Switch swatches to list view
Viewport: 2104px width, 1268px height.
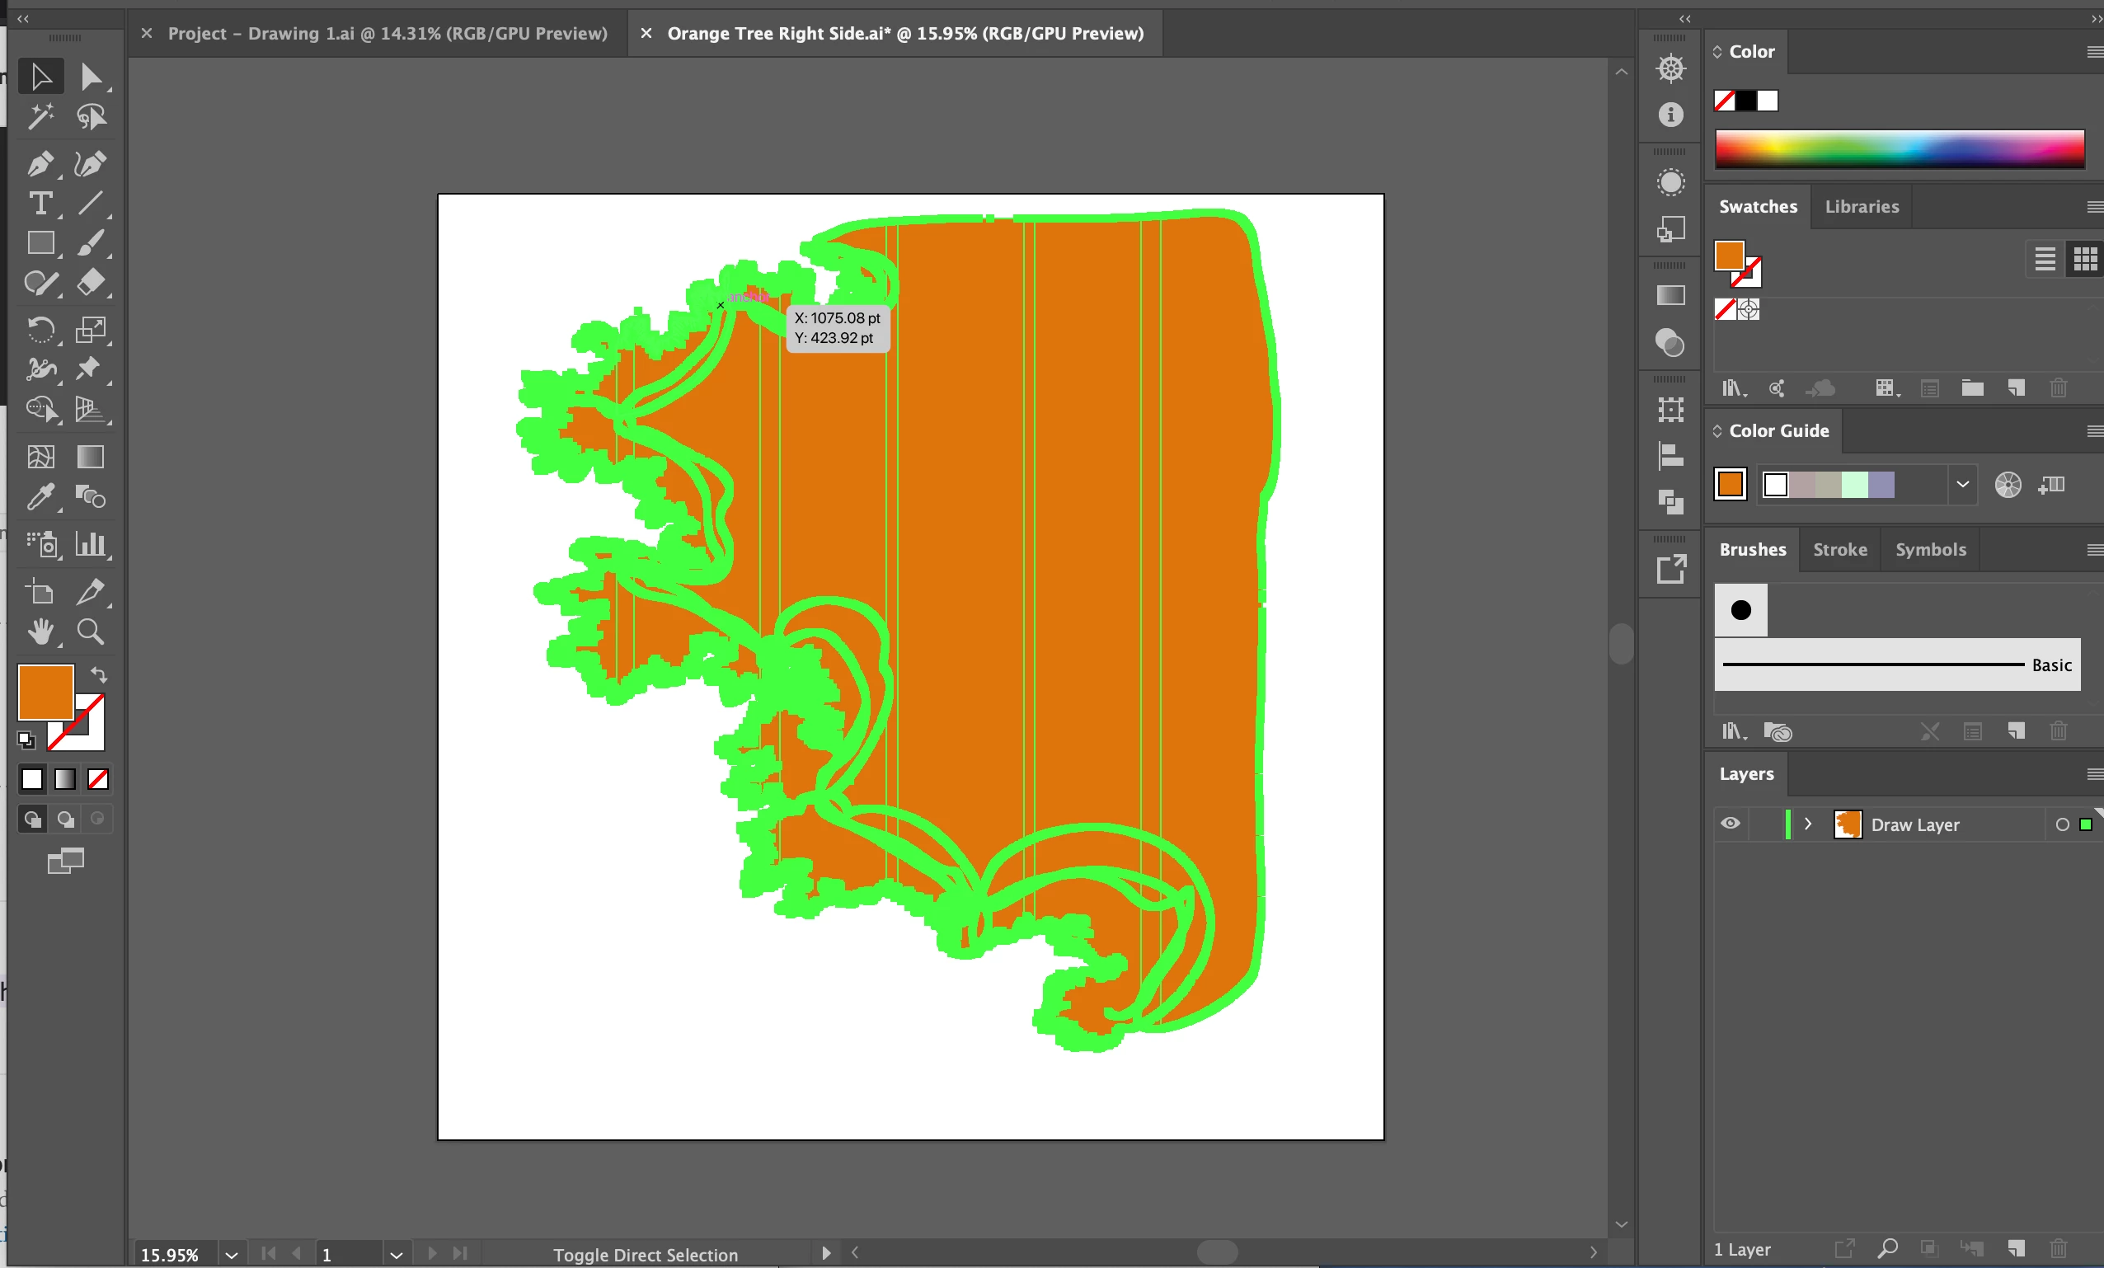tap(2045, 259)
